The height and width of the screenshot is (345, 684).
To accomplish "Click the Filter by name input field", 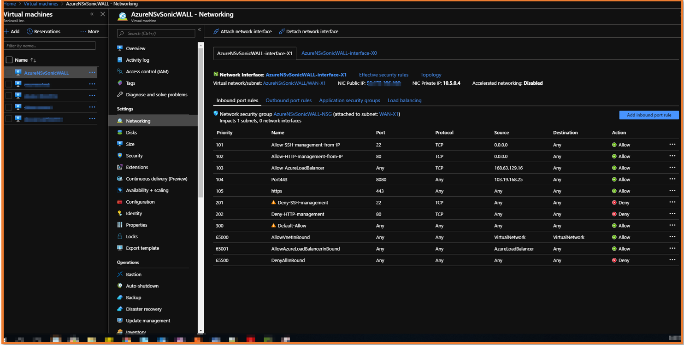I will click(x=49, y=46).
